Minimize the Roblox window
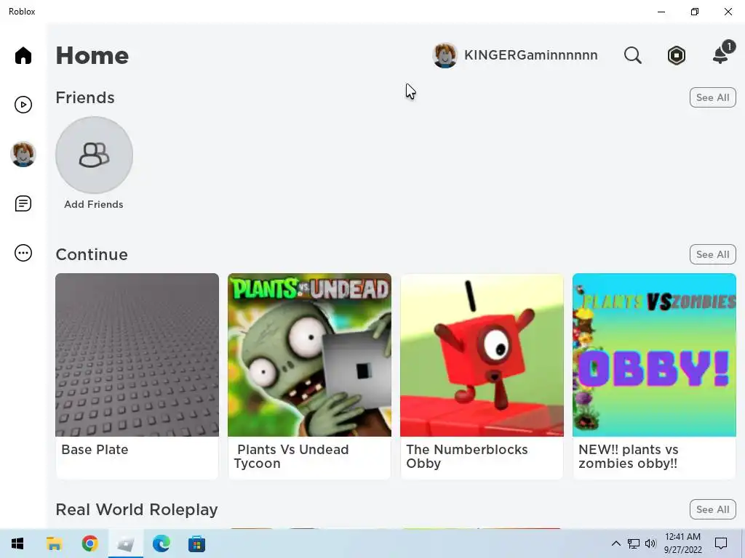 tap(661, 12)
